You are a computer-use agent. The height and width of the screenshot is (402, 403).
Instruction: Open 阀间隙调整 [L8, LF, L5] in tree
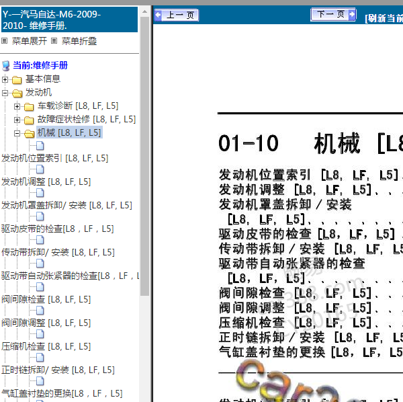click(46, 323)
